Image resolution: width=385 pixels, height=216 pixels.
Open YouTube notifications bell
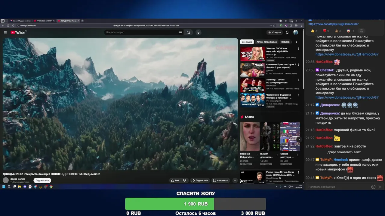pos(287,32)
